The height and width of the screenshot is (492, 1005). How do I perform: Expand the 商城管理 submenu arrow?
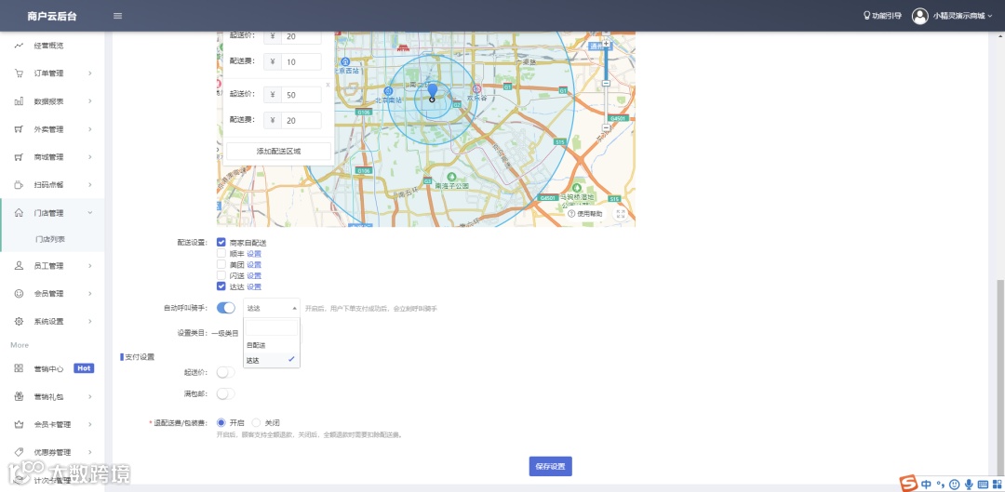(89, 157)
